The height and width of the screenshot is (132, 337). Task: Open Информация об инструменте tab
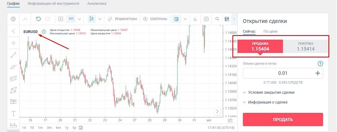tap(54, 4)
